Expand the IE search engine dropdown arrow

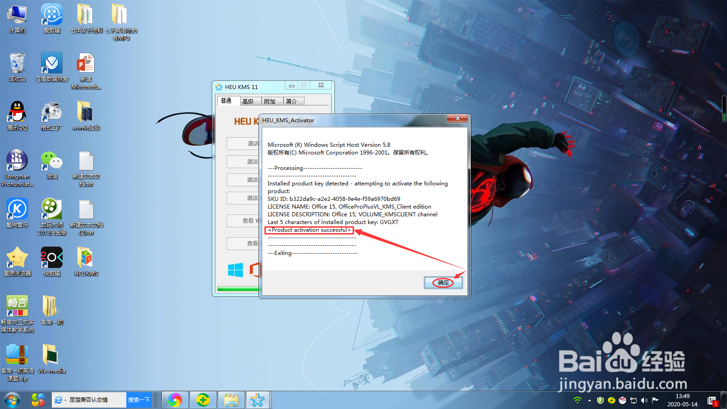coord(65,400)
